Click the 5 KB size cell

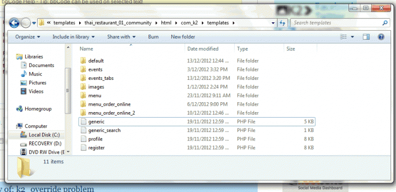tap(309, 122)
